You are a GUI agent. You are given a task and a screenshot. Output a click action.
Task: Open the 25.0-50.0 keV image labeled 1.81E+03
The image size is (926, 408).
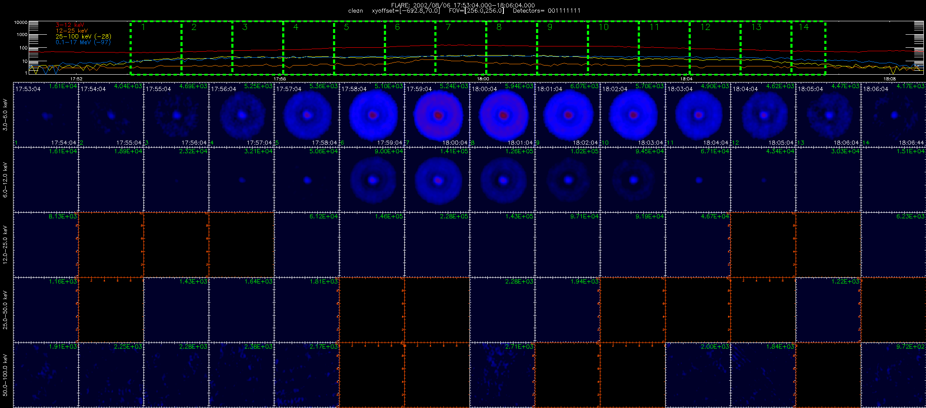point(306,310)
